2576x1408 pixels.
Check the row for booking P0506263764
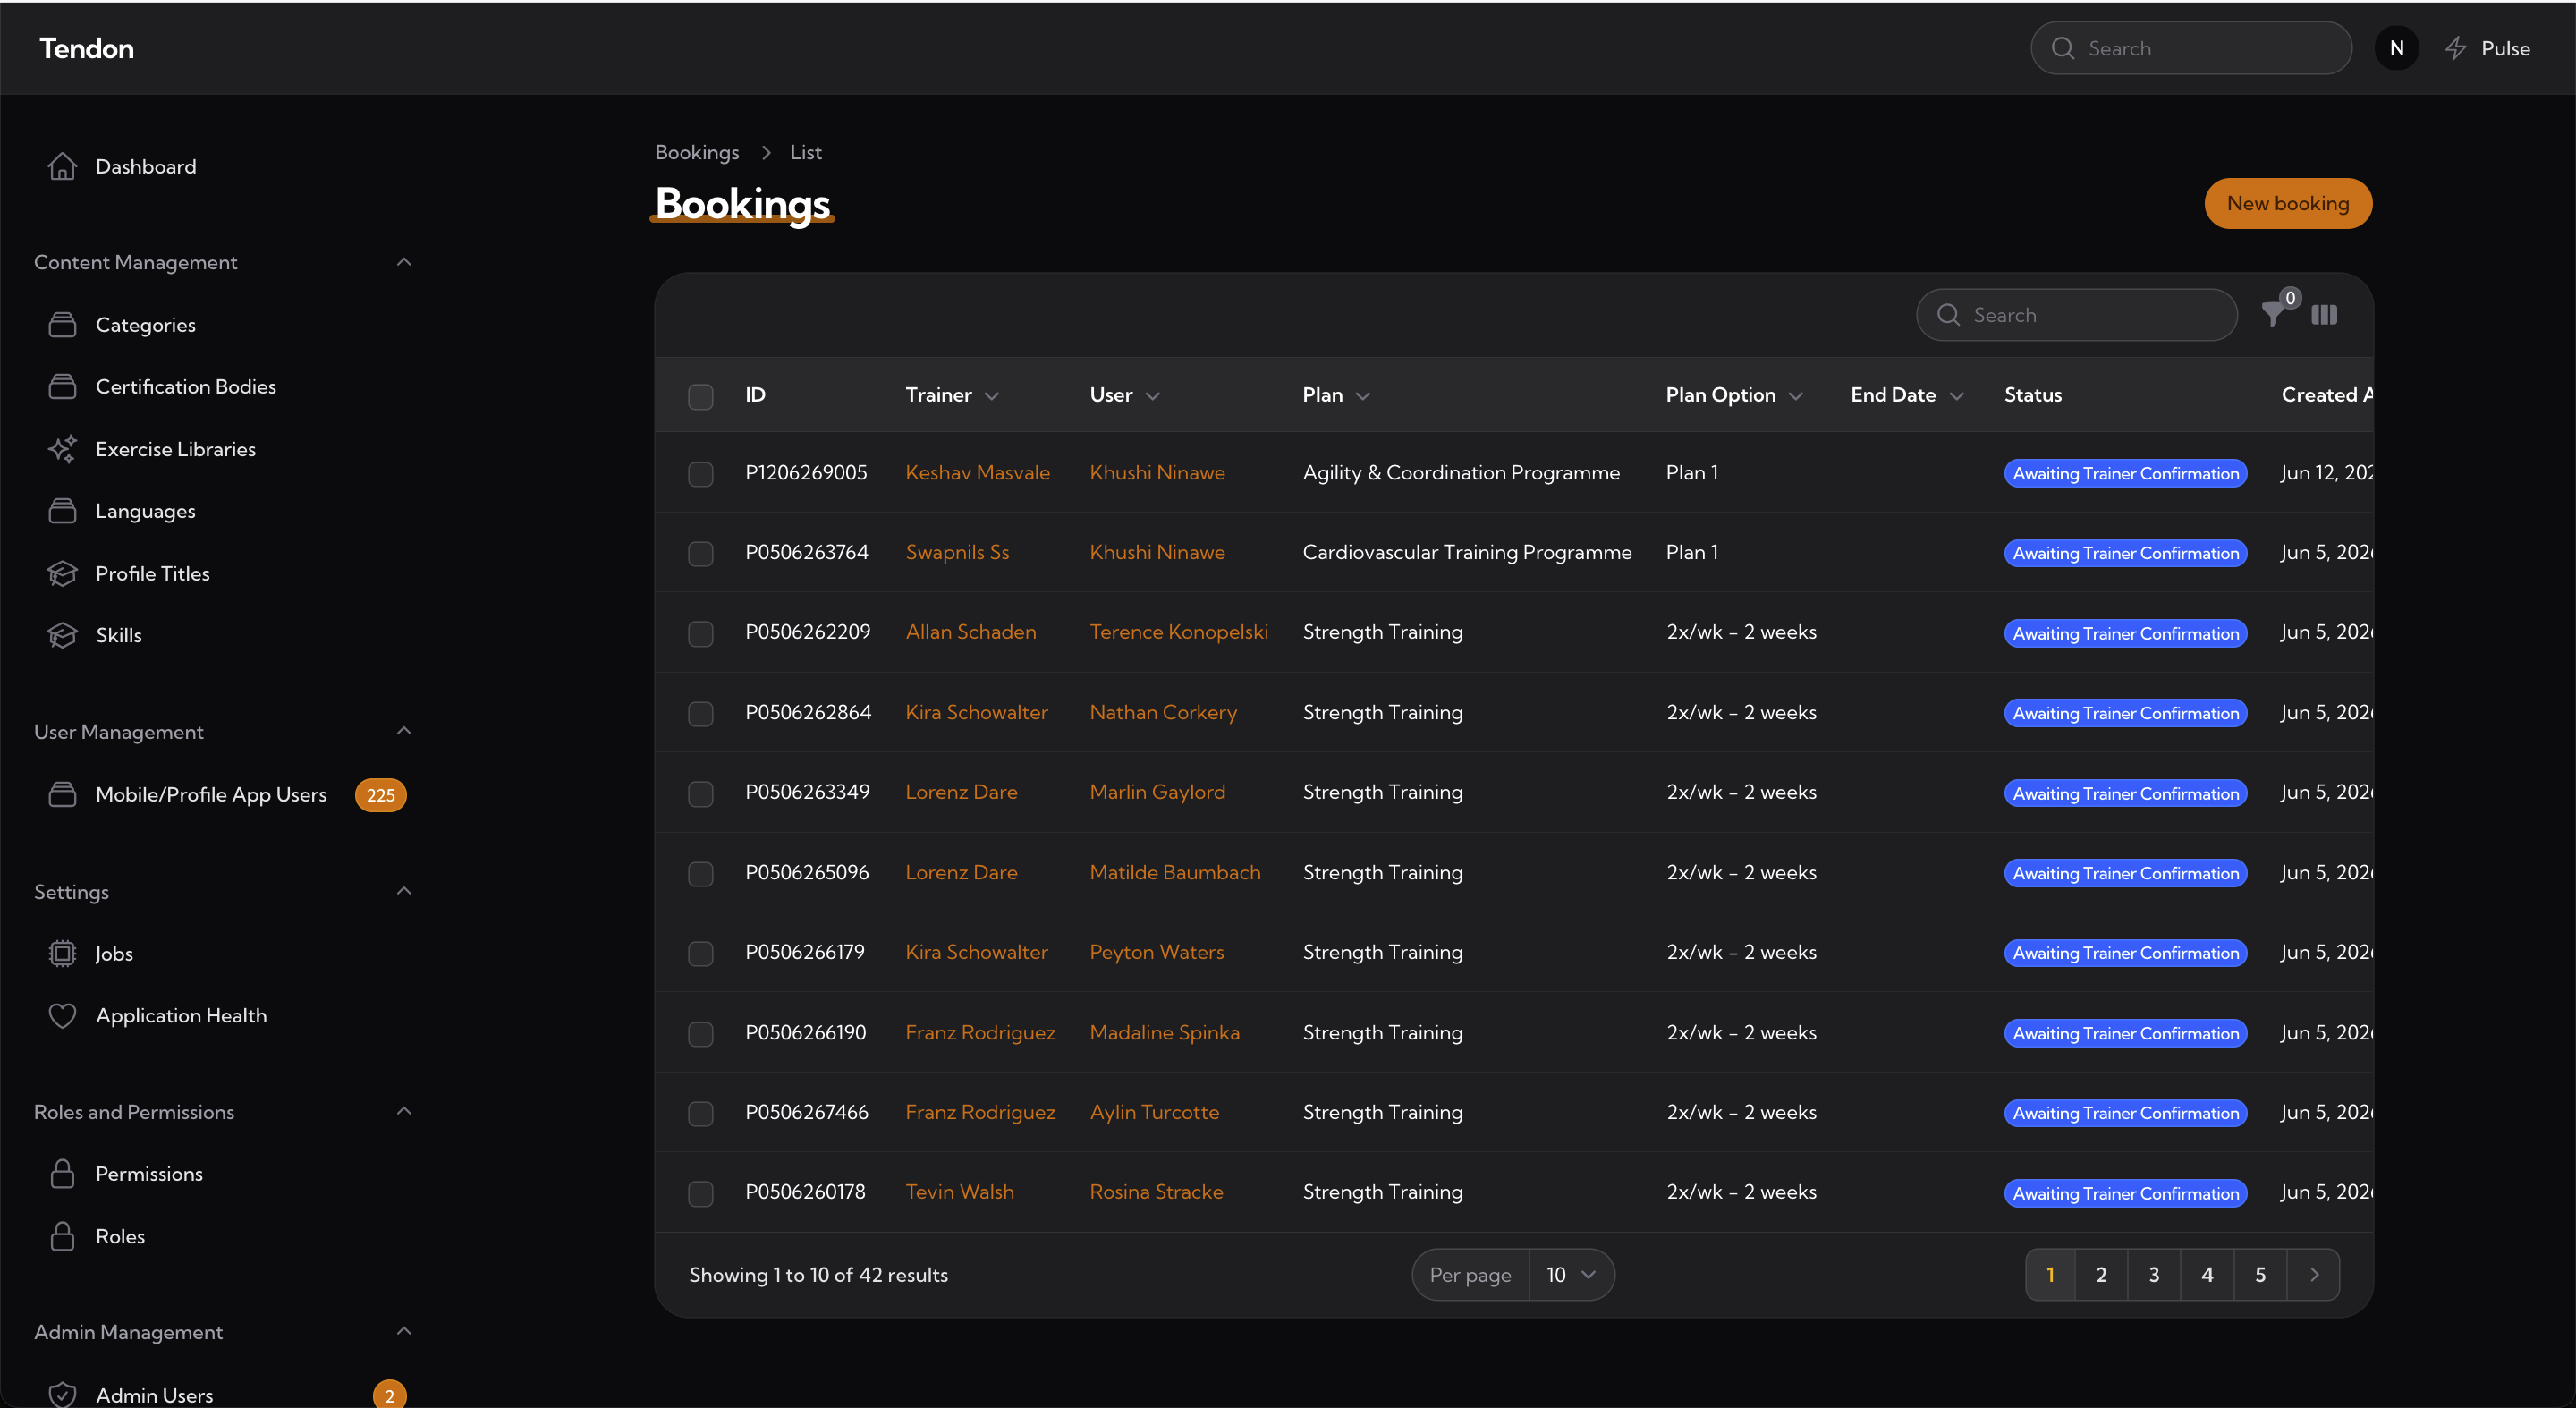[701, 554]
